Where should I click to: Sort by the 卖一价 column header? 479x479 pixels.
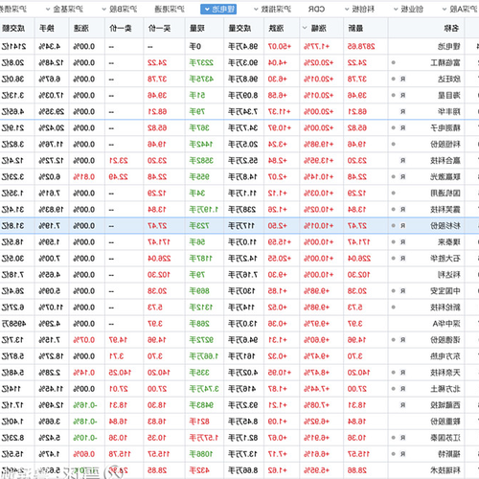coord(121,29)
